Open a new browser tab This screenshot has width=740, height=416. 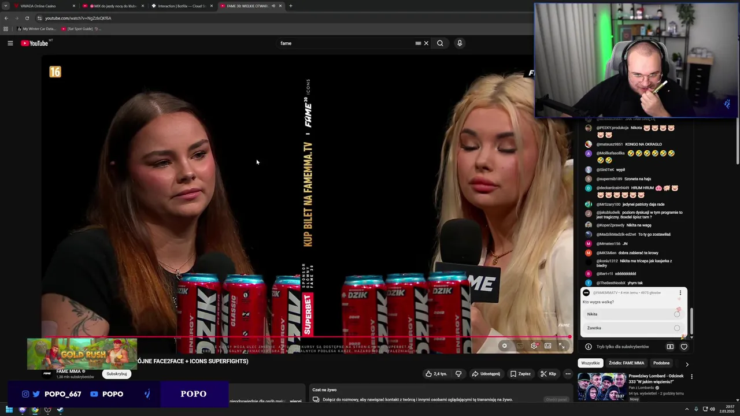point(291,6)
